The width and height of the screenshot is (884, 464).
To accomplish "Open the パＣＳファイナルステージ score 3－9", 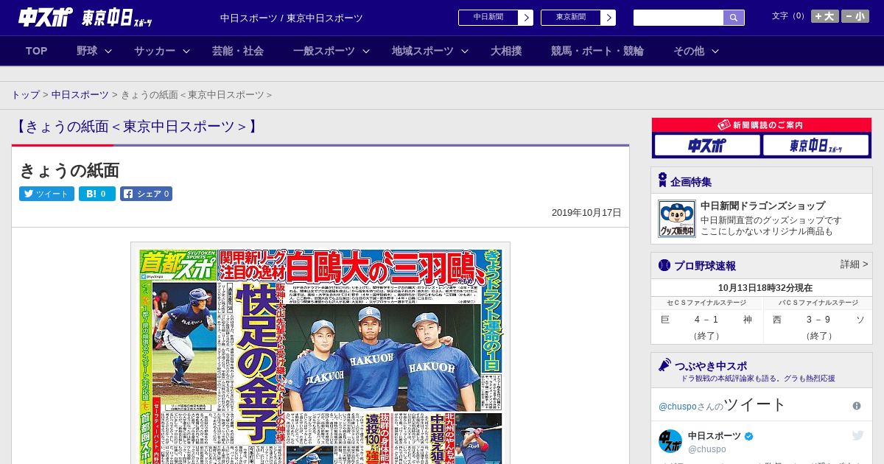I will [818, 320].
